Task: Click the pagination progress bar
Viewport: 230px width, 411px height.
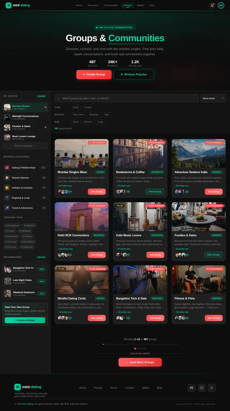Action: point(140,344)
